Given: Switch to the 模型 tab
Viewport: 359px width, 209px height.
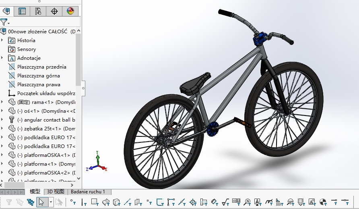Looking at the screenshot, I should [35, 192].
